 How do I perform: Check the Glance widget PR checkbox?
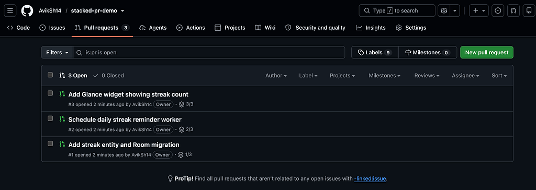[50, 93]
